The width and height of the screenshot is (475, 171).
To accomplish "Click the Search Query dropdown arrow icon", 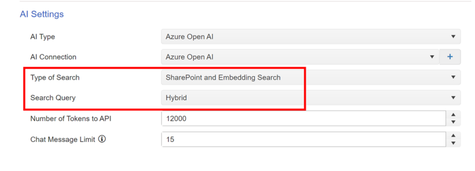I will 453,98.
